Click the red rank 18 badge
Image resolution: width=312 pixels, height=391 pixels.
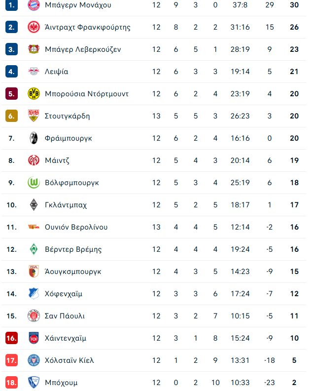point(11,383)
